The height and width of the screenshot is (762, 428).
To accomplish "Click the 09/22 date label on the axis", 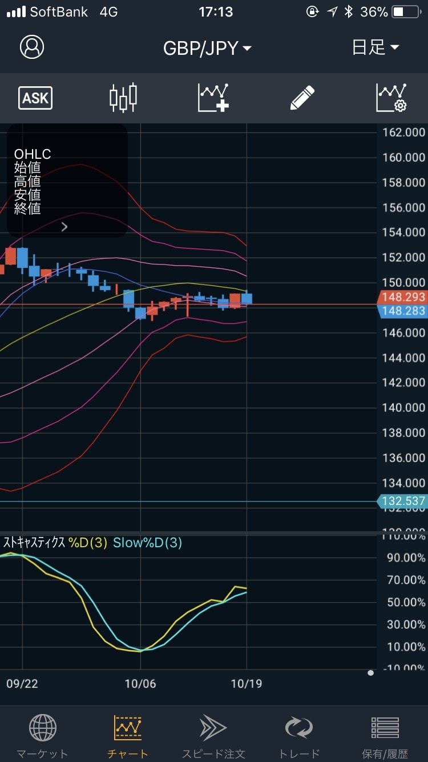I will [22, 684].
